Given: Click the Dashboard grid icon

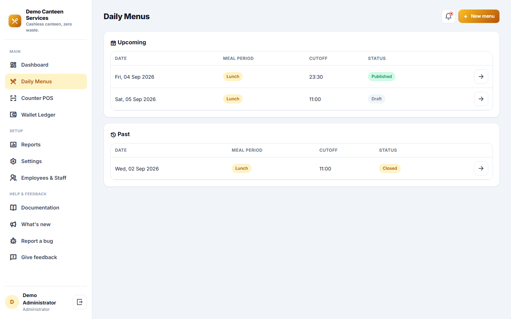Looking at the screenshot, I should [x=13, y=65].
